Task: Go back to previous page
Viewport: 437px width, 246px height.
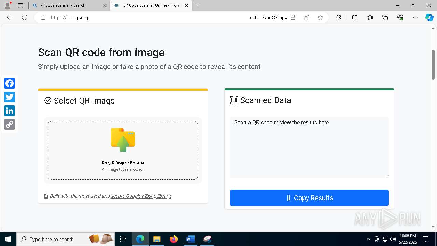Action: click(10, 17)
